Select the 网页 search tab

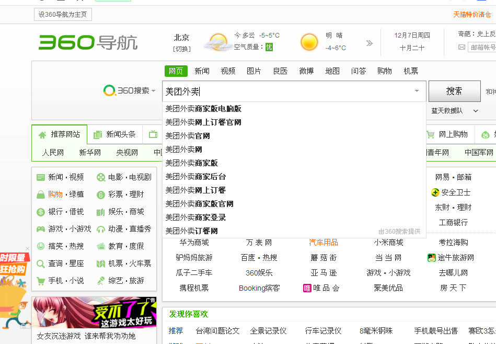coord(176,71)
